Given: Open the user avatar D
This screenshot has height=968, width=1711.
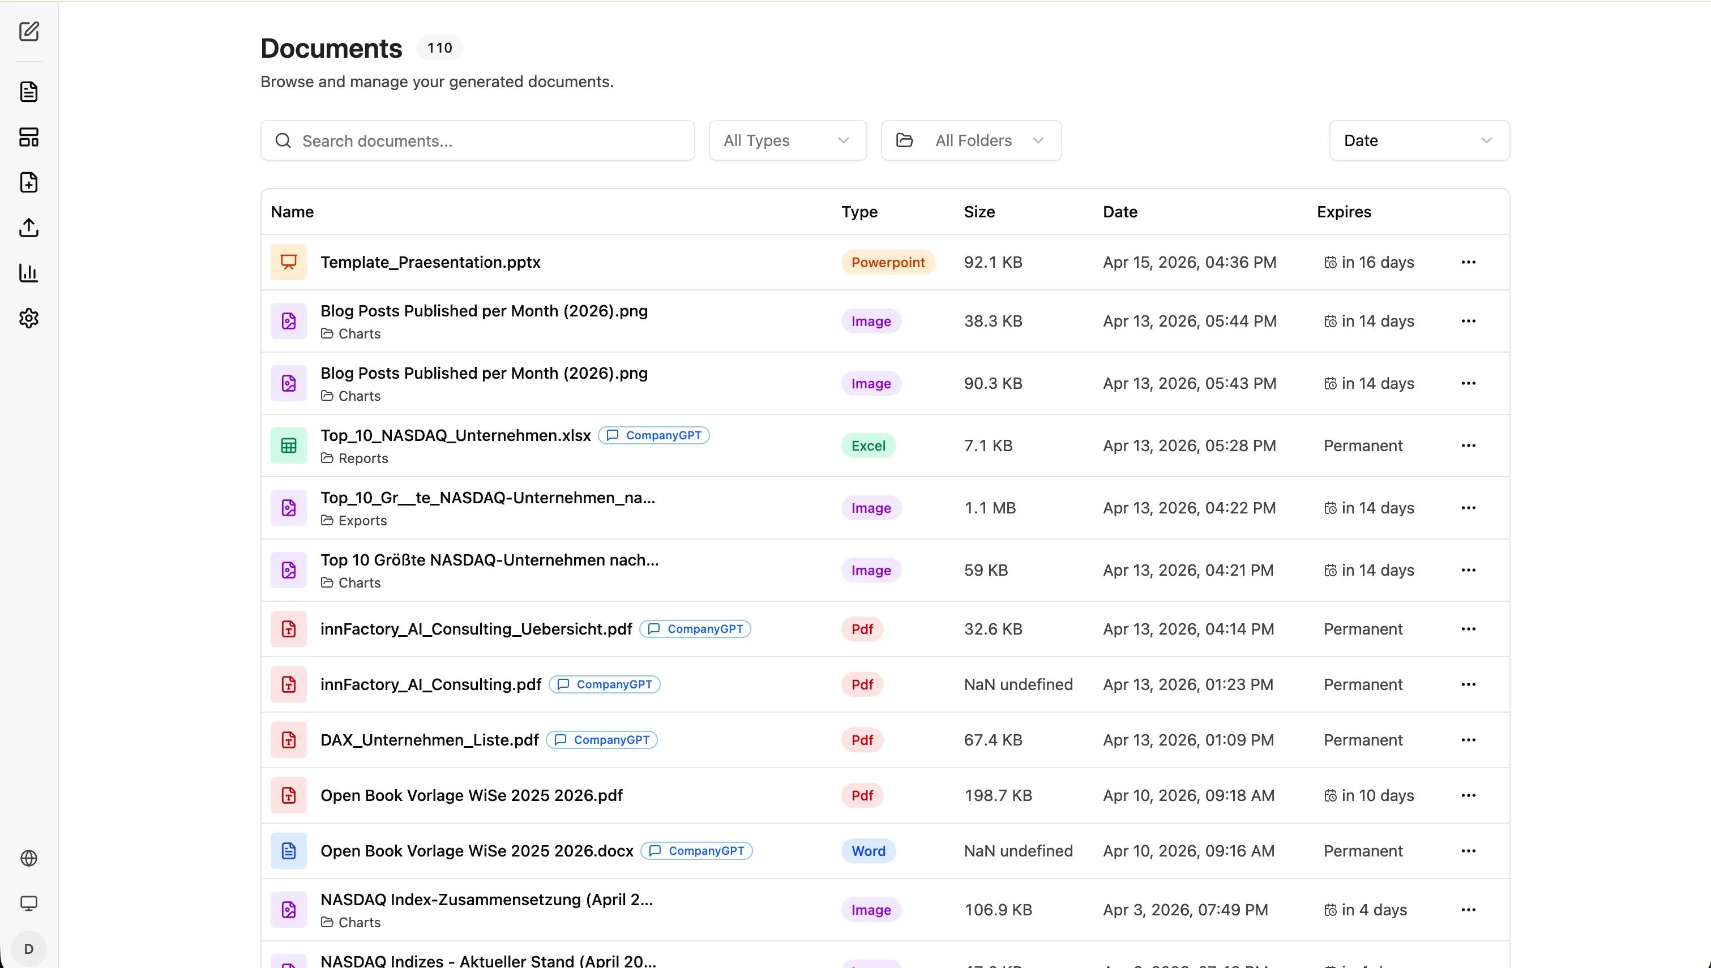Looking at the screenshot, I should coord(28,949).
